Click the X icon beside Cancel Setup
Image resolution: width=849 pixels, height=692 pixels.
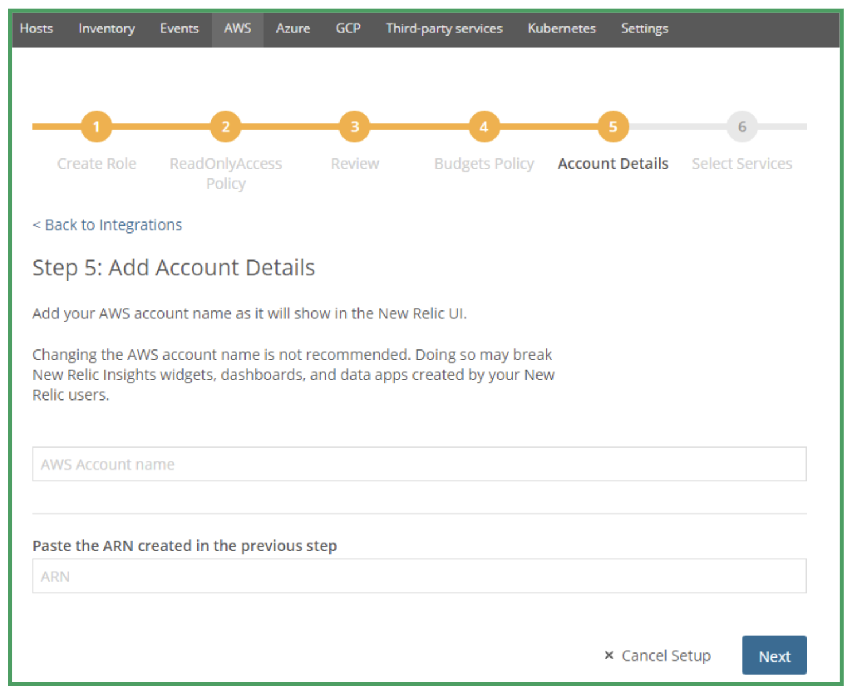[609, 655]
